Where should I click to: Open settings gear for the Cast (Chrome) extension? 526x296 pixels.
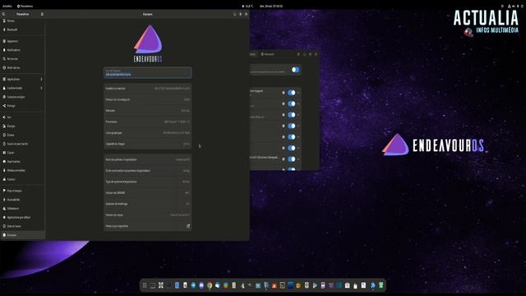[283, 159]
